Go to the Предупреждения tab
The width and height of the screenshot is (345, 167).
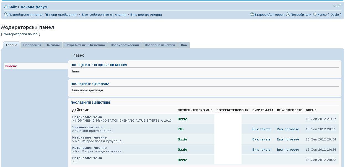point(124,45)
